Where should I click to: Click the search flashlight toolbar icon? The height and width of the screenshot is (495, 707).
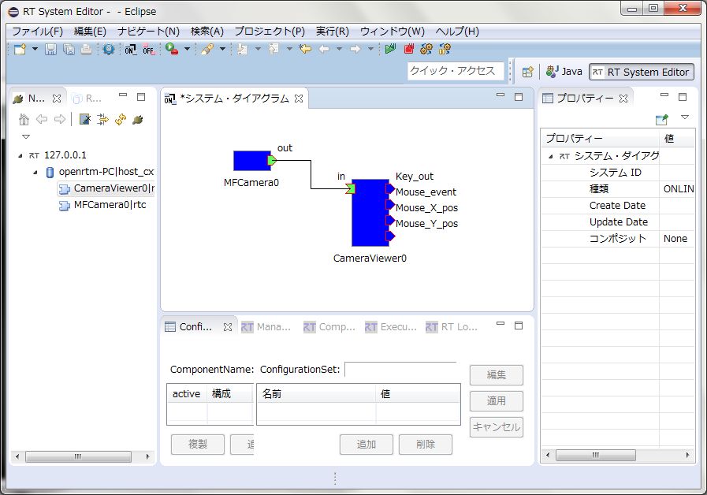(207, 49)
